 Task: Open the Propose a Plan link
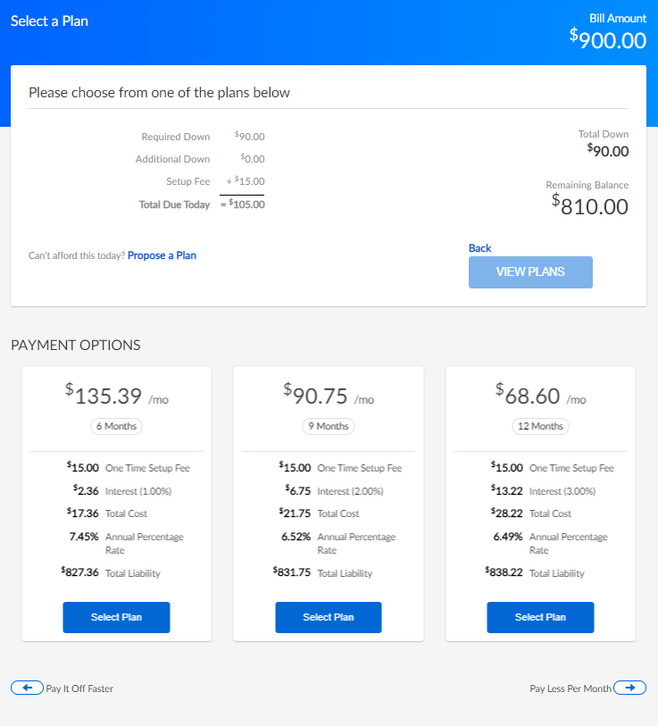tap(162, 255)
